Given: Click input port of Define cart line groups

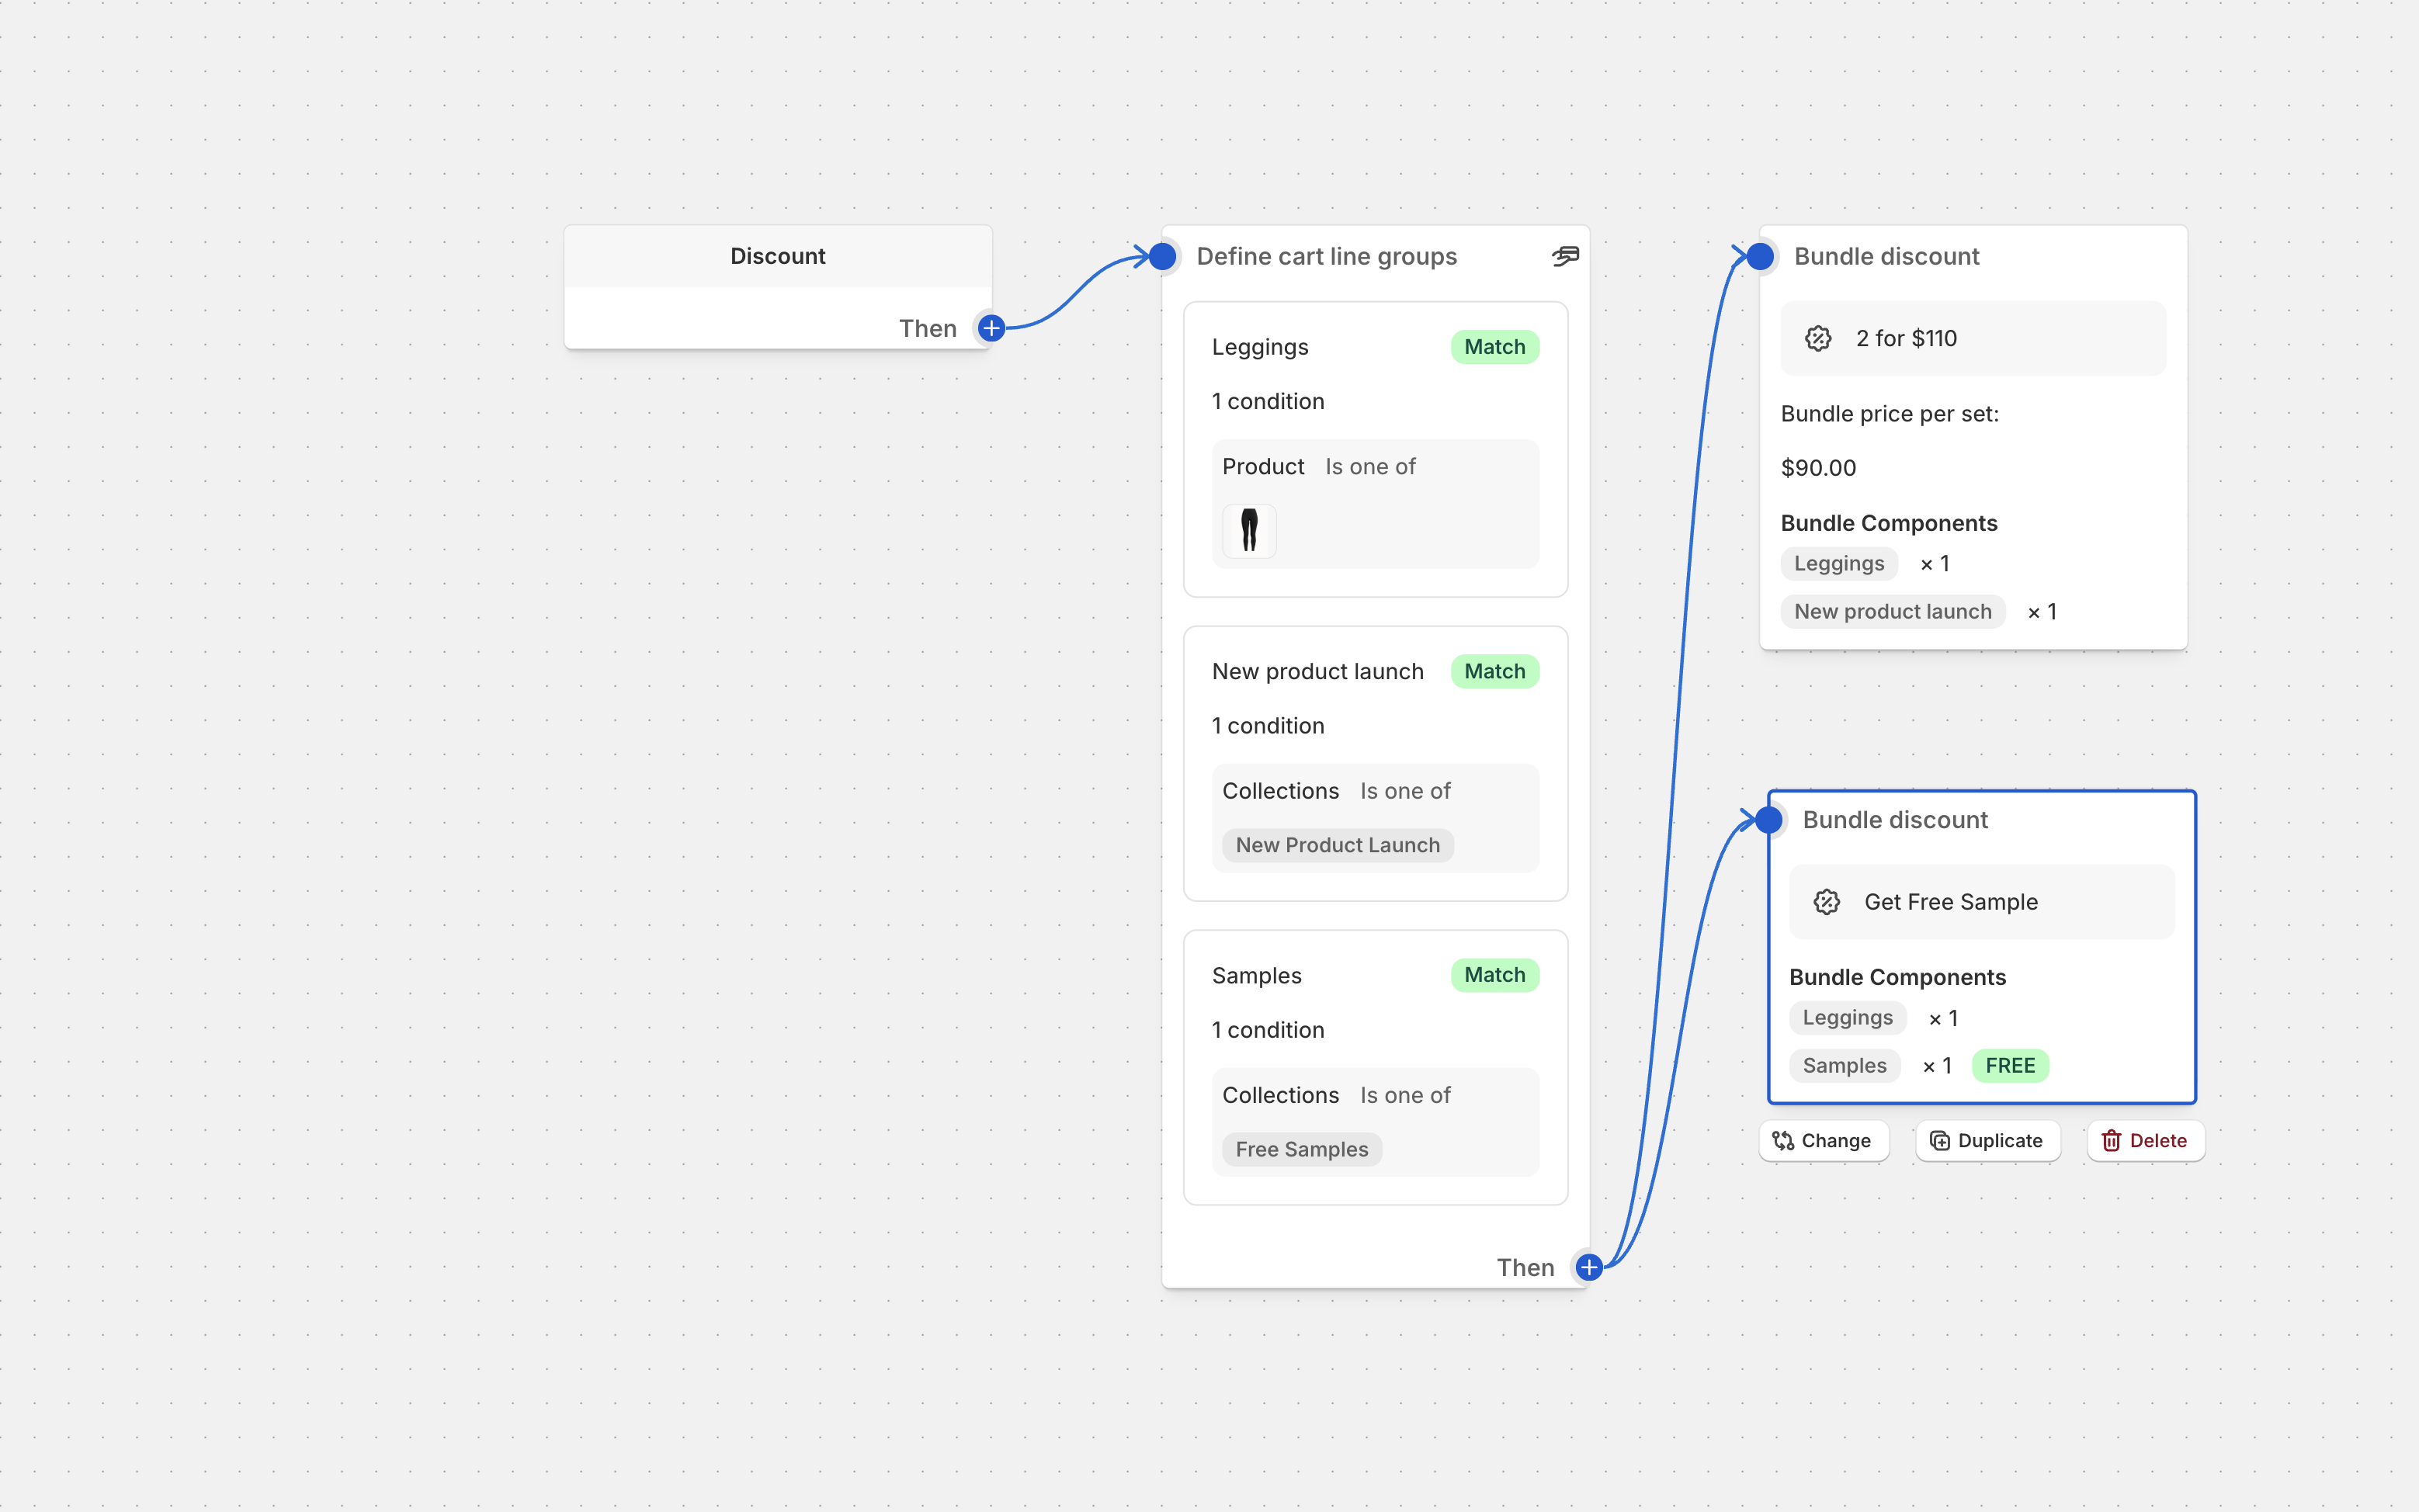Looking at the screenshot, I should pyautogui.click(x=1162, y=257).
